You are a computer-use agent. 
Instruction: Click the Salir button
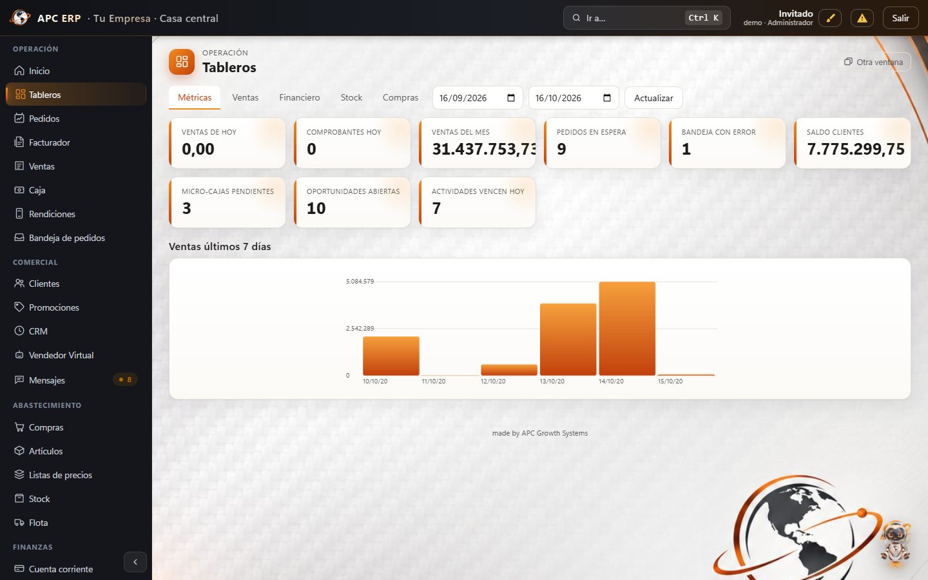click(x=900, y=18)
